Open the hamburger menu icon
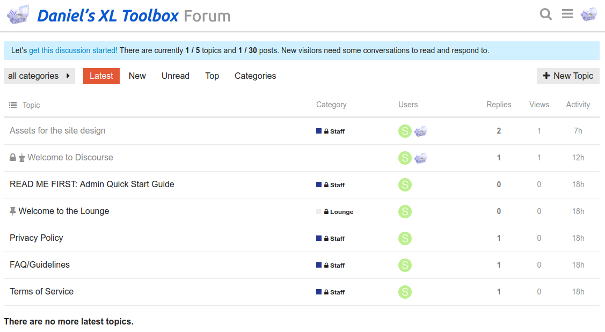 click(567, 14)
